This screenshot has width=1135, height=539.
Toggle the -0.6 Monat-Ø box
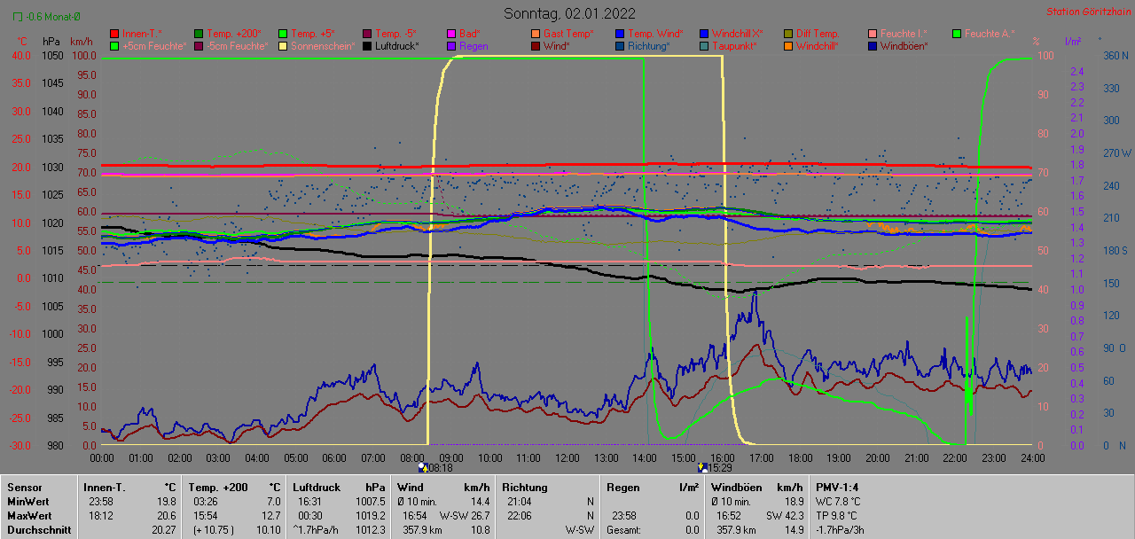[x=19, y=17]
